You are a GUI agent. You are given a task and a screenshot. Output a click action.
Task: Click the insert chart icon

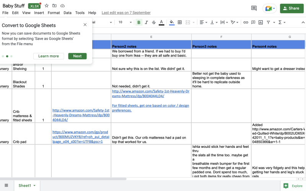click(260, 23)
